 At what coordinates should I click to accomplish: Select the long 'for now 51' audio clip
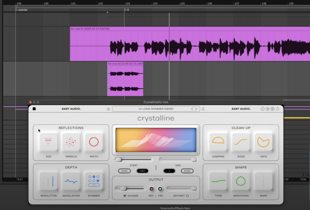click(x=190, y=44)
